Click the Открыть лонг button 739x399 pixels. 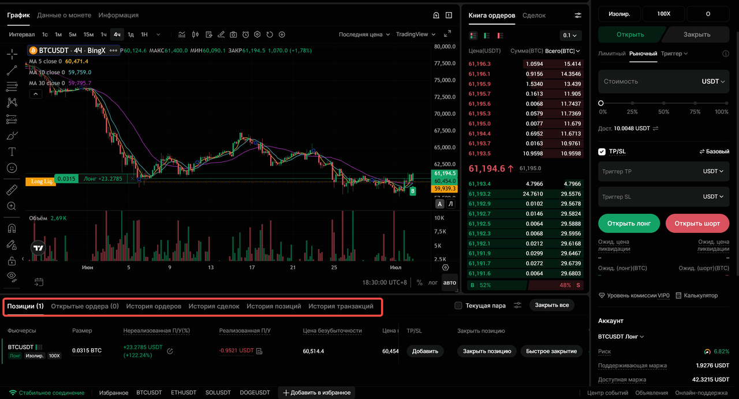point(629,223)
